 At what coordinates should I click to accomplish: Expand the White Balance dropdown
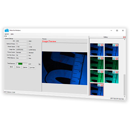[x=22, y=58]
